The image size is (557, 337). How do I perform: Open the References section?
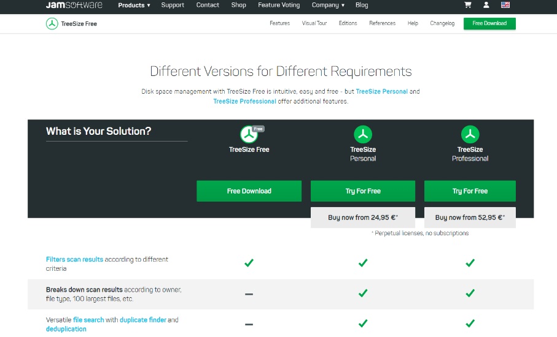coord(382,23)
